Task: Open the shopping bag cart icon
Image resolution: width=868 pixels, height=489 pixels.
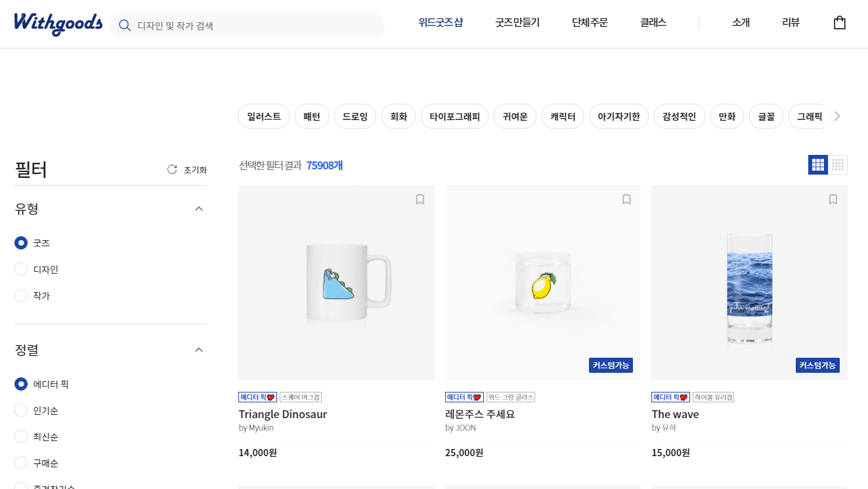Action: 839,23
